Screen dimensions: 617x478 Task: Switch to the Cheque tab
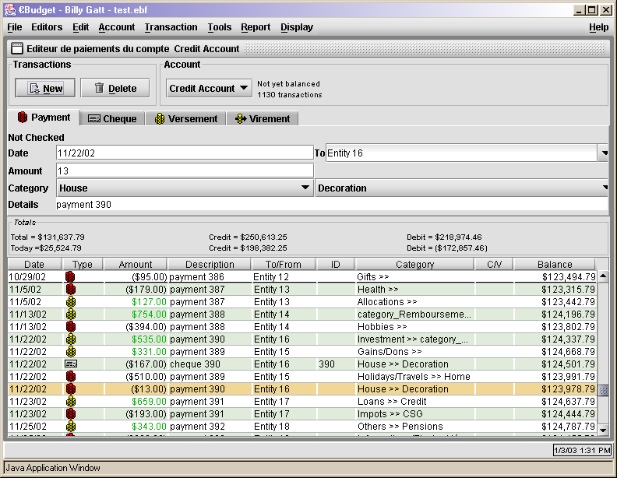click(112, 119)
